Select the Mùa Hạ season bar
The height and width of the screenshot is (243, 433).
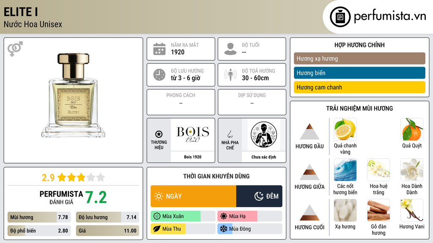250,216
